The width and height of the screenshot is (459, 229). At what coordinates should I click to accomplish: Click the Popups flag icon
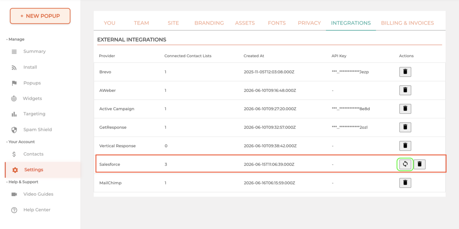pos(14,83)
